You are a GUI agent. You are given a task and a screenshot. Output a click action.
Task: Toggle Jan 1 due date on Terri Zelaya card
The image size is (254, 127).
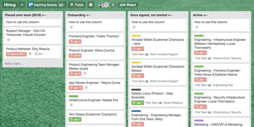click(75, 119)
